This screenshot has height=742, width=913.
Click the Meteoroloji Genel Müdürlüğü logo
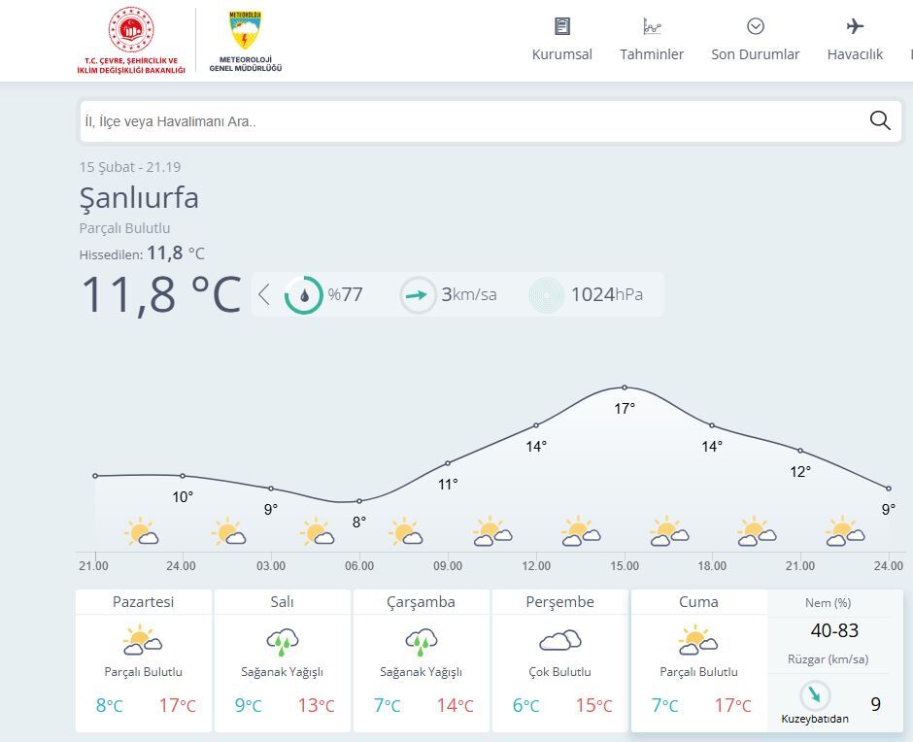pos(245,40)
